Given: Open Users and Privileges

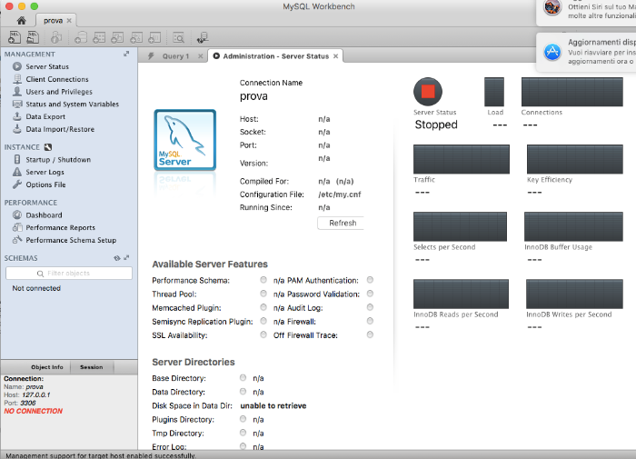Looking at the screenshot, I should point(59,92).
